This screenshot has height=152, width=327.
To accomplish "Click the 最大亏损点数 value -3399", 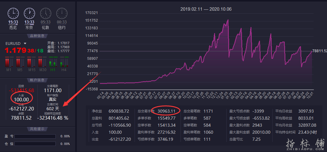I will tap(258, 111).
